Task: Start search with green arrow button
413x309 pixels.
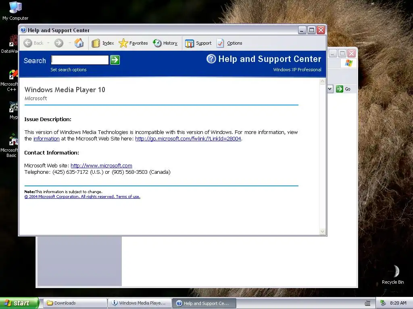Action: 115,60
